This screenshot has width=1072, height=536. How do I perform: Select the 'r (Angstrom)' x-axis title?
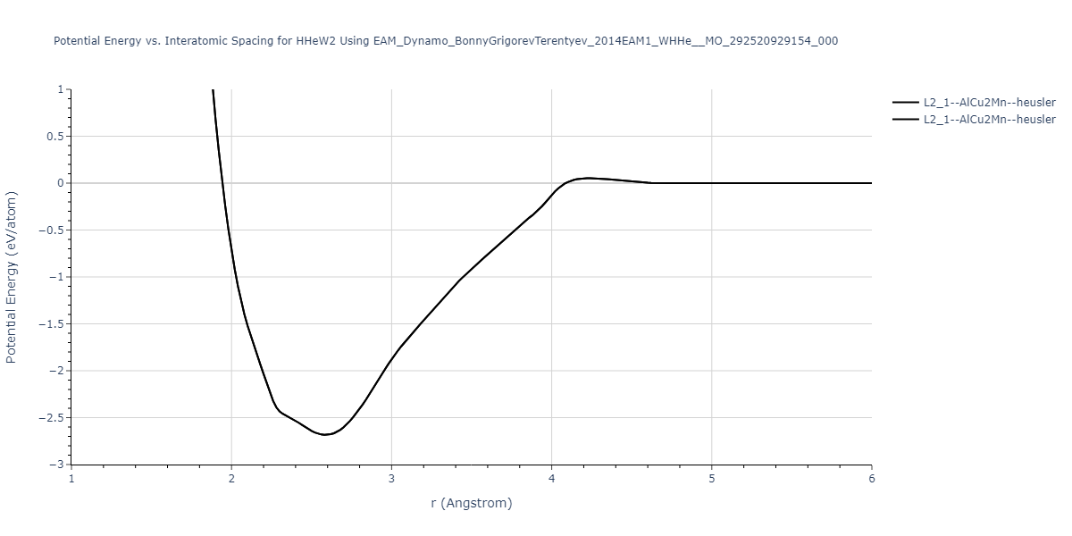[471, 503]
